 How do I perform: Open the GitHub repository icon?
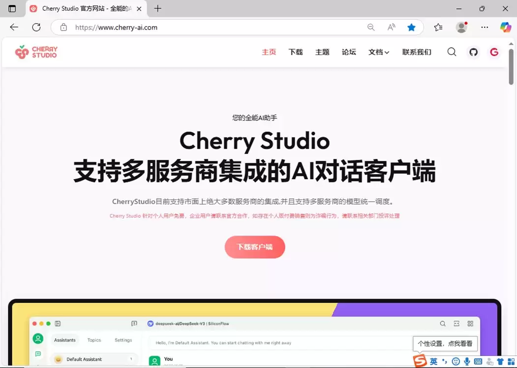[x=474, y=52]
